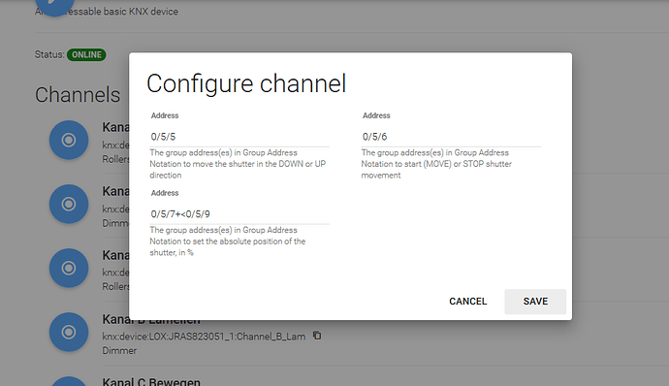
Task: Copy the Channel_B_Lam channel UID
Action: point(317,336)
